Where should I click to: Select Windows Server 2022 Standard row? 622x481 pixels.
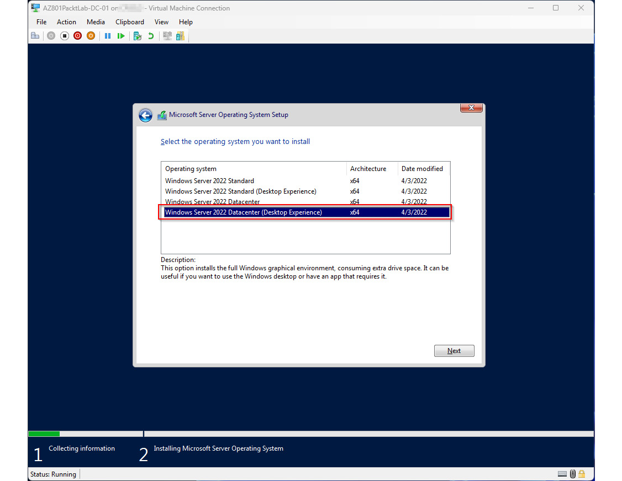point(305,181)
